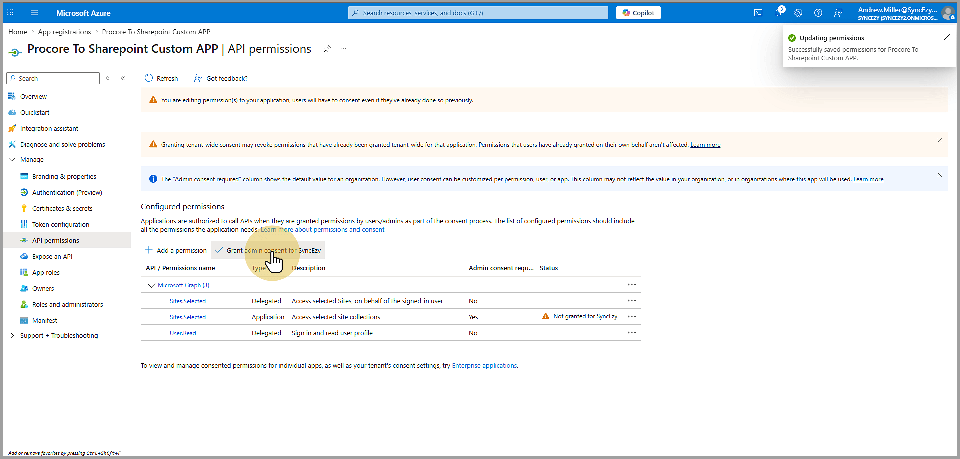Click Add a permission
The width and height of the screenshot is (960, 459).
(176, 250)
